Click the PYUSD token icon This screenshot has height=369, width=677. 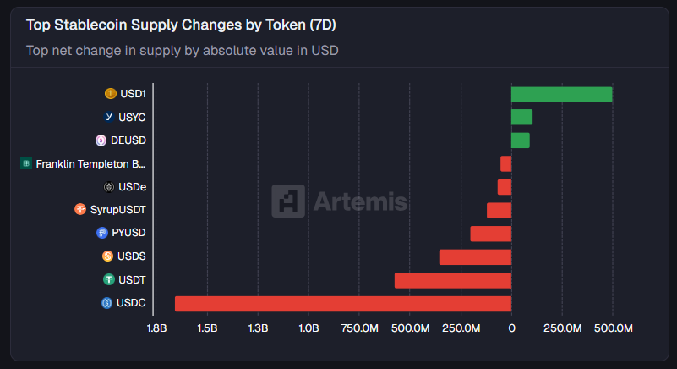point(102,233)
